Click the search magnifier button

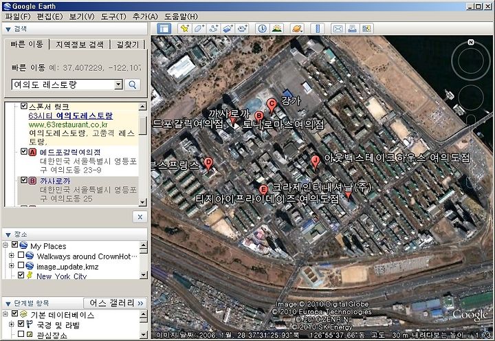tap(132, 85)
